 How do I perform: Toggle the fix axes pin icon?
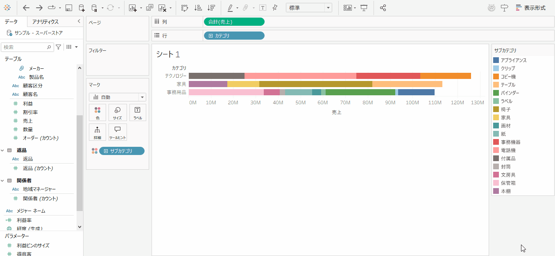275,8
